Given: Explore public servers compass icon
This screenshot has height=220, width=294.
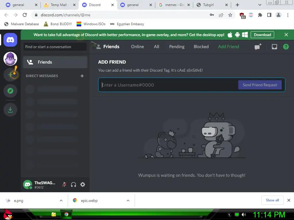Looking at the screenshot, I should (x=10, y=91).
